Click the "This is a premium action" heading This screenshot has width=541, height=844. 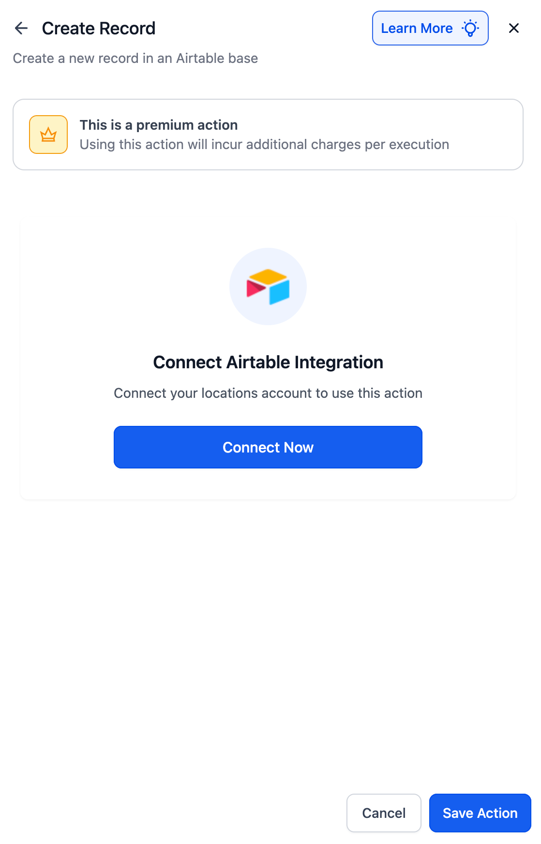(x=159, y=125)
